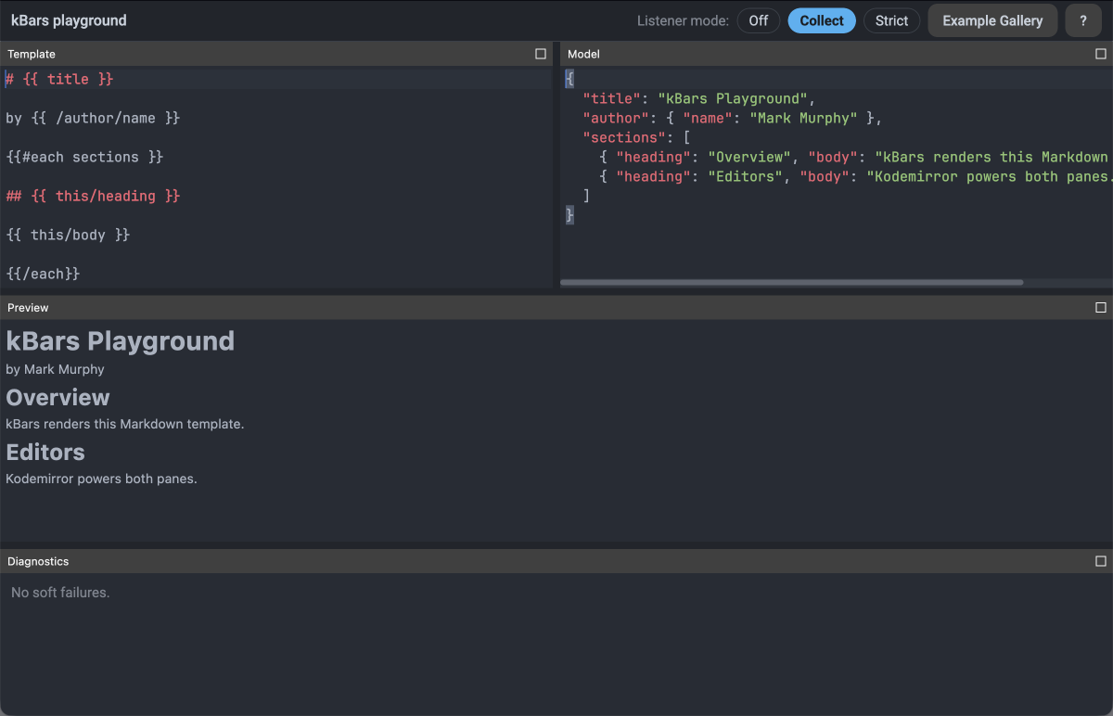This screenshot has width=1113, height=716.
Task: Set listener mode to Off
Action: (759, 20)
